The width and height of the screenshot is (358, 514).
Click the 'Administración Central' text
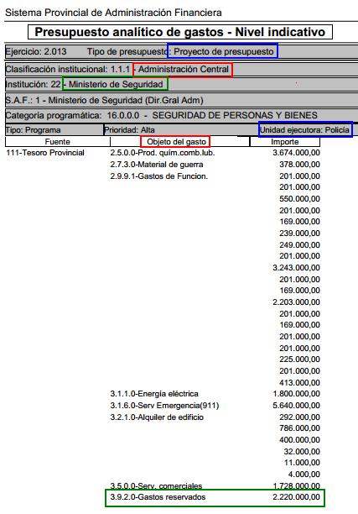coord(184,69)
